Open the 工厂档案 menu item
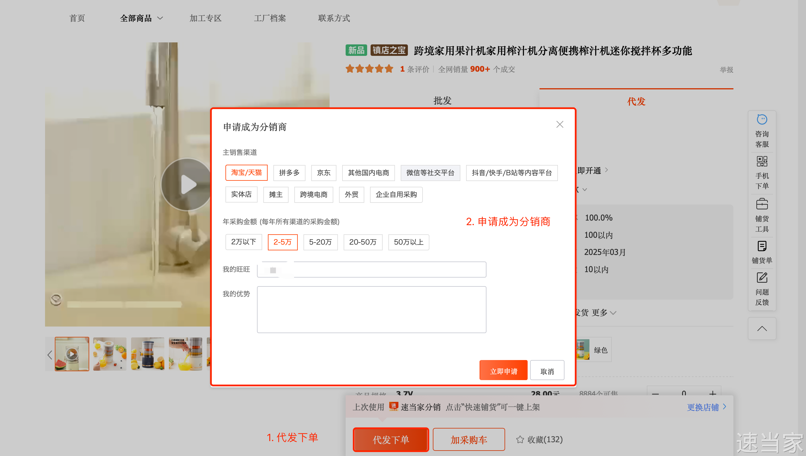Image resolution: width=806 pixels, height=456 pixels. [x=270, y=18]
